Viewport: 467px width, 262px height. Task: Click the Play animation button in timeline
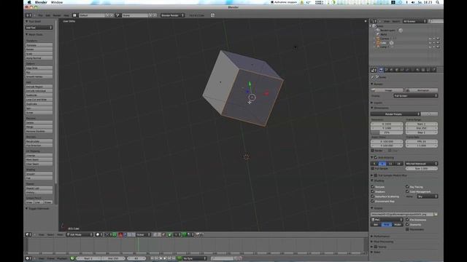point(165,258)
